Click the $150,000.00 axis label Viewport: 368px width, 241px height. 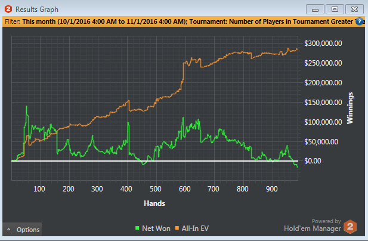(x=323, y=103)
